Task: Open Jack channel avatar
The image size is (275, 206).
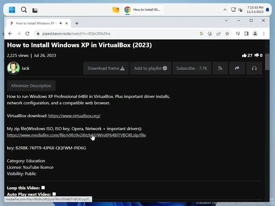Action: pyautogui.click(x=13, y=68)
